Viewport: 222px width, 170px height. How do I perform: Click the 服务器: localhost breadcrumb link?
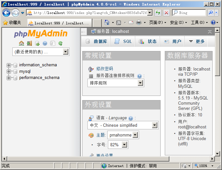[113, 32]
